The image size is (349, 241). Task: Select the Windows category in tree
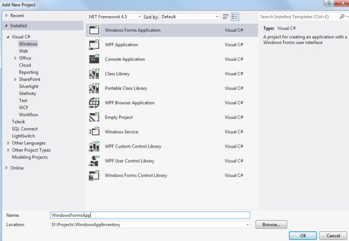pyautogui.click(x=28, y=44)
